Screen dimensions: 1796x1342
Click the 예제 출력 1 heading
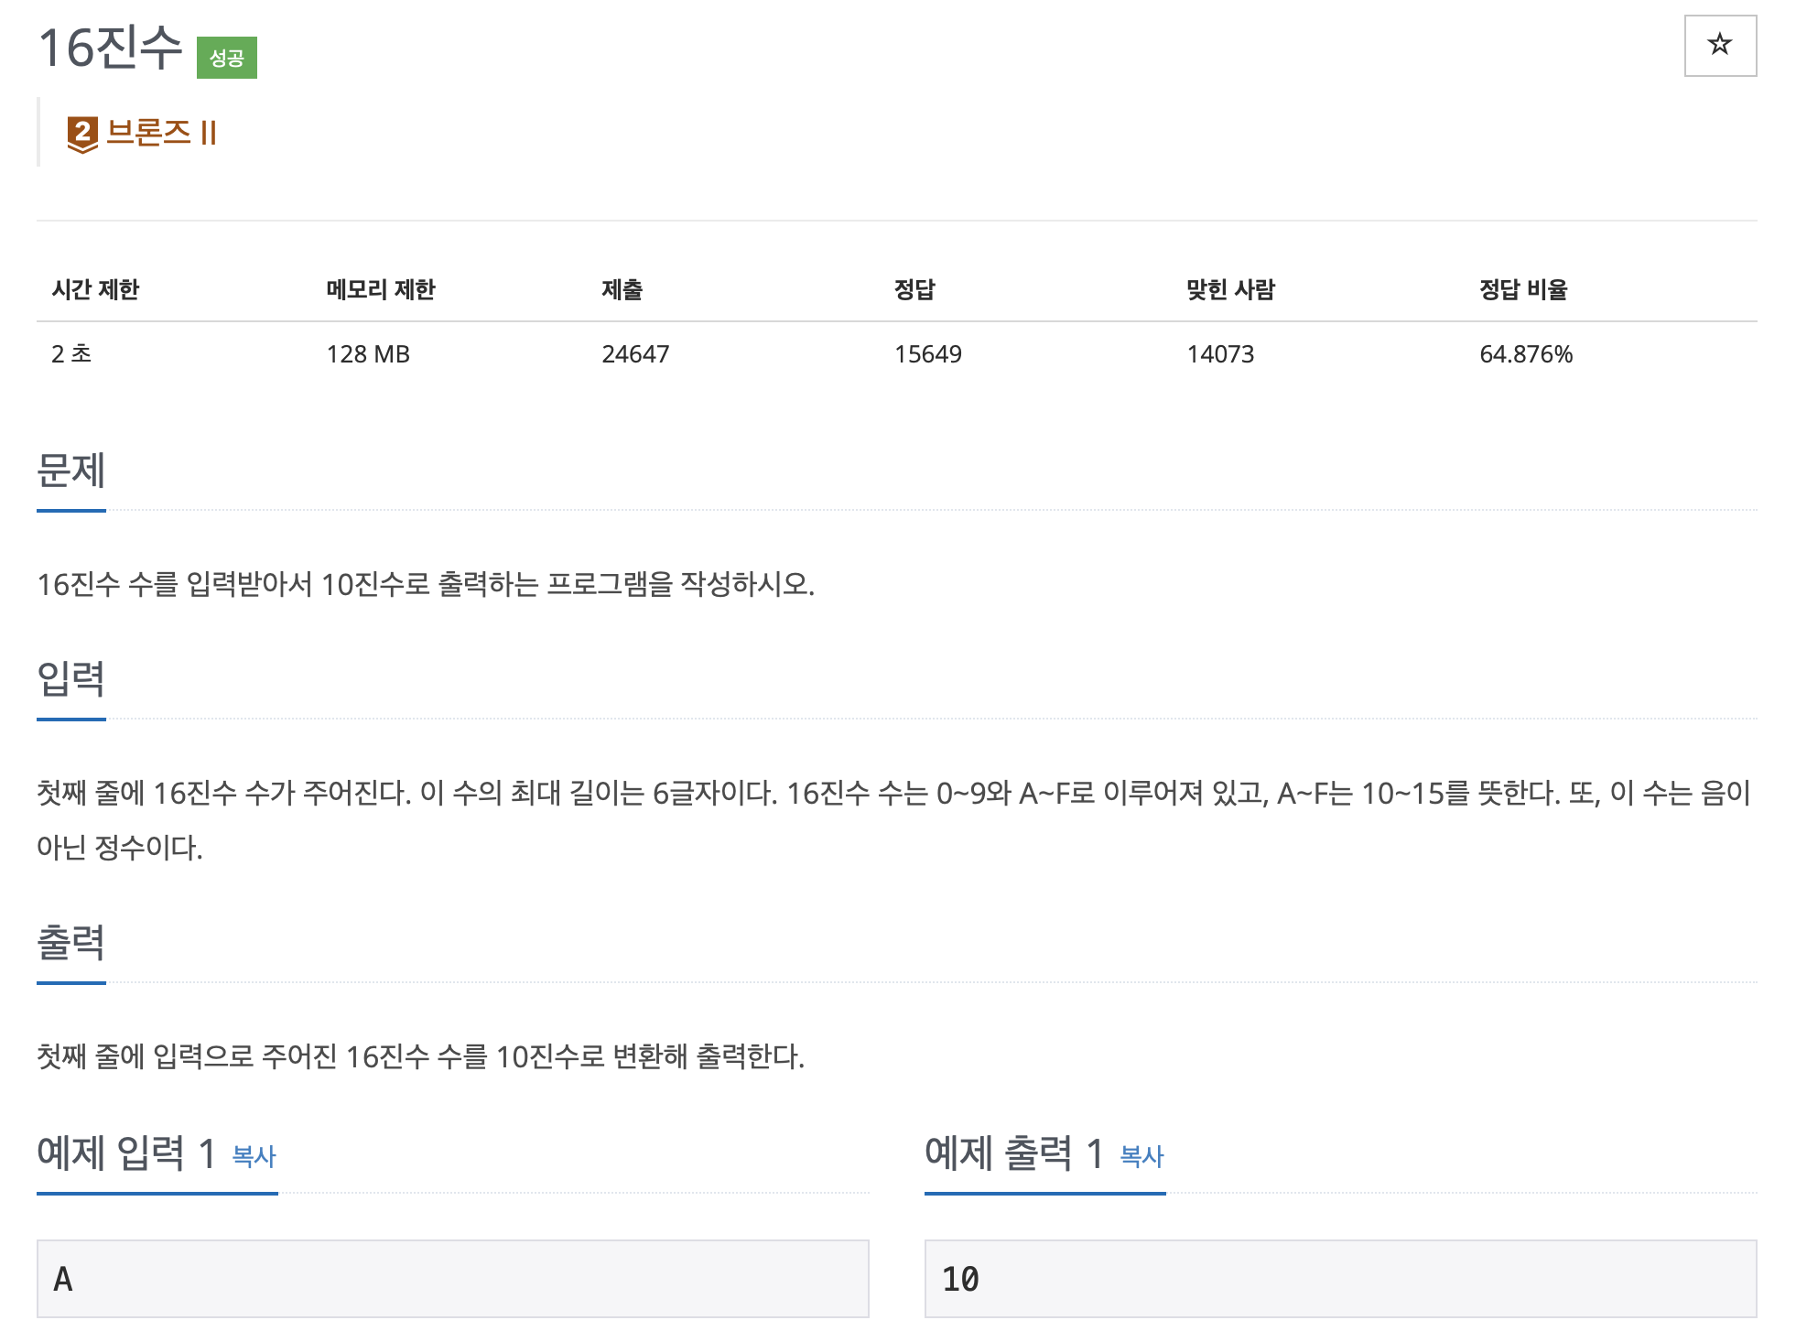[x=1012, y=1153]
